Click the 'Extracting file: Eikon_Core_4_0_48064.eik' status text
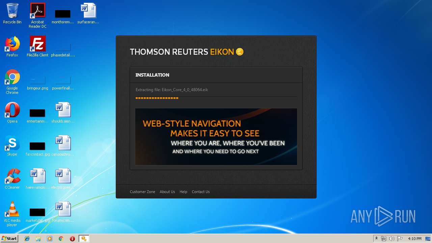 coord(172,90)
